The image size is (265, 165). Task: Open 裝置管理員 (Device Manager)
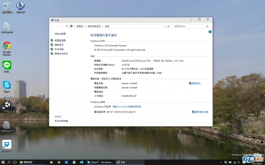(60, 40)
